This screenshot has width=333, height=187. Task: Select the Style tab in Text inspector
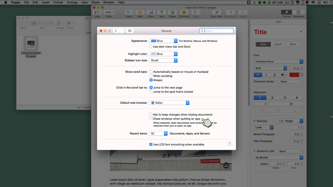[x=263, y=44]
